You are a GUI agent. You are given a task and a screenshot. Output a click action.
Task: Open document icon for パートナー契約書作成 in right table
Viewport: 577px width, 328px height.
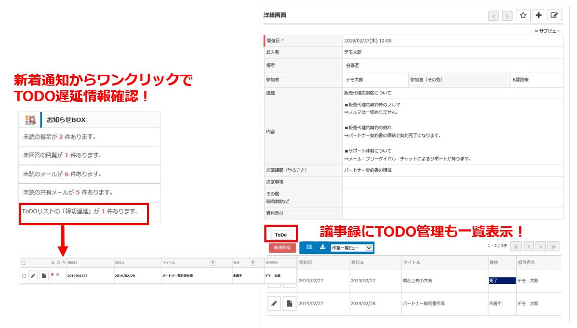pyautogui.click(x=290, y=304)
